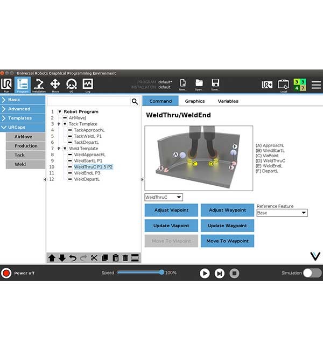The height and width of the screenshot is (350, 323).
Task: Collapse the URCaps section
Action: click(x=23, y=127)
